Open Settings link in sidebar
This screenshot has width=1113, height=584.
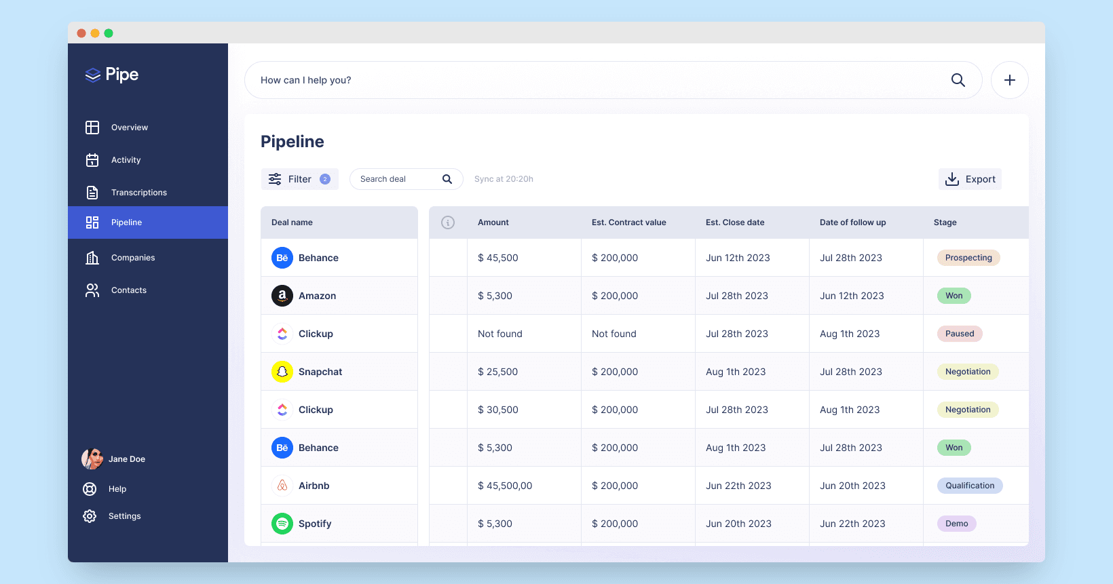[125, 516]
